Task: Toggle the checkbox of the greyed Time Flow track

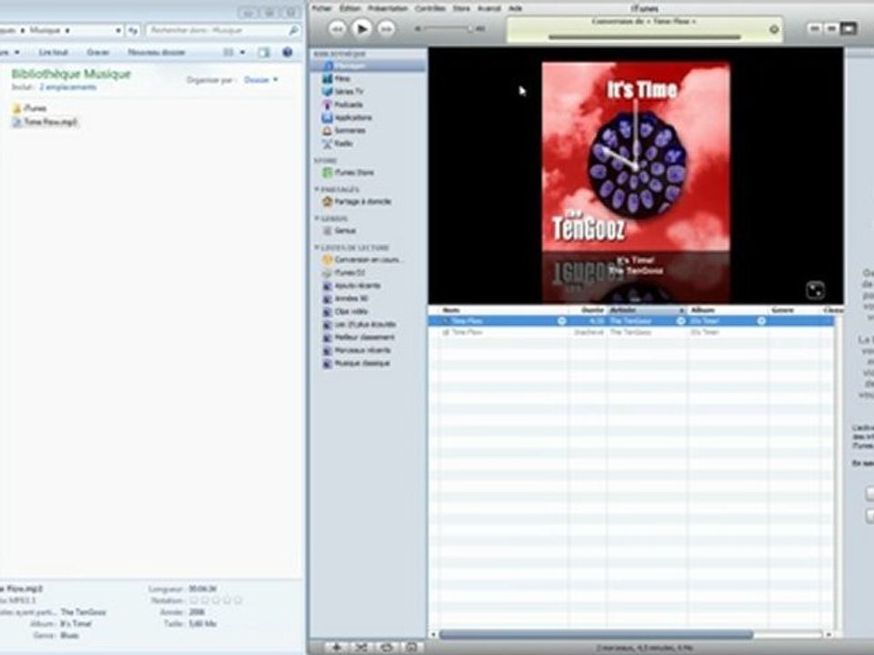Action: coord(445,332)
